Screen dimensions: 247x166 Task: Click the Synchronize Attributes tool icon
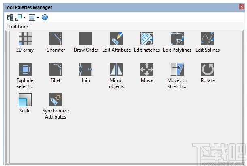56,100
